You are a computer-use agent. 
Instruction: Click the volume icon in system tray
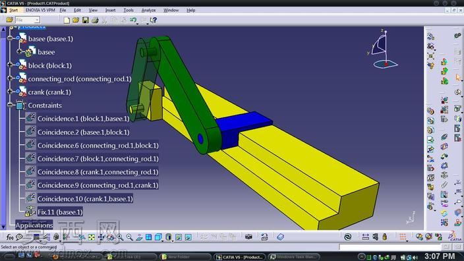(x=415, y=258)
